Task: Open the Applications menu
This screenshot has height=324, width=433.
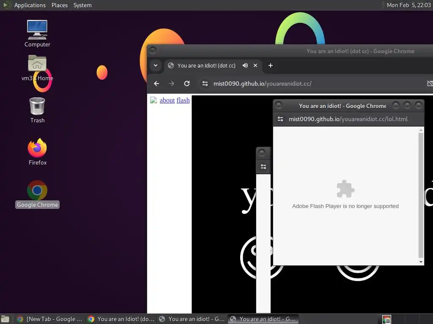Action: 30,5
